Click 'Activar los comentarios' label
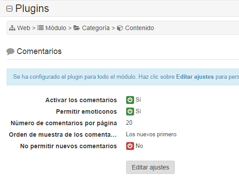Viewport: 239px width, 177px height. click(x=81, y=100)
